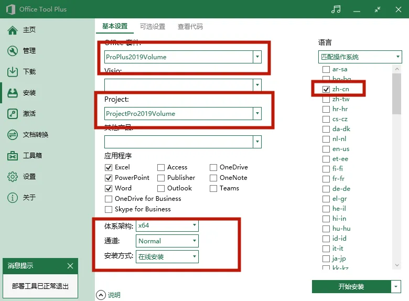Screen dimensions: 409x301
Task: Uncheck the zh-cn language checkbox
Action: pyautogui.click(x=326, y=90)
